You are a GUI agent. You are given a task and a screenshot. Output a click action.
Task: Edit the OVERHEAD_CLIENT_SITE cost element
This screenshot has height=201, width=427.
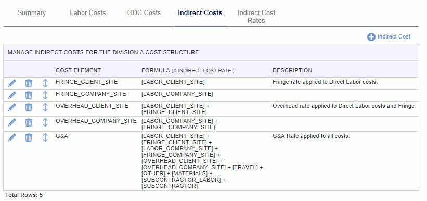tap(12, 107)
